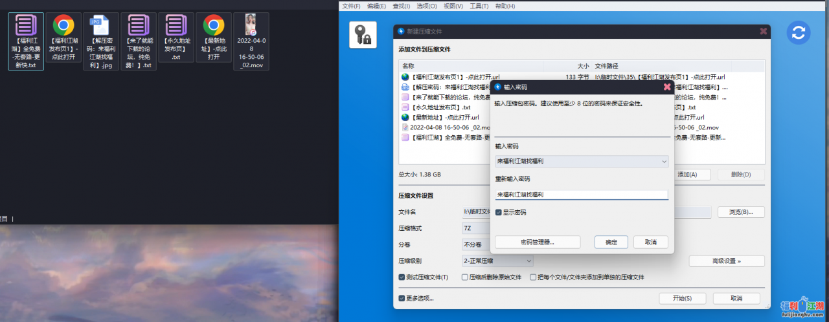The image size is (829, 322).
Task: Select the 【最新地址】 Chrome shortcut on desktop
Action: click(214, 40)
